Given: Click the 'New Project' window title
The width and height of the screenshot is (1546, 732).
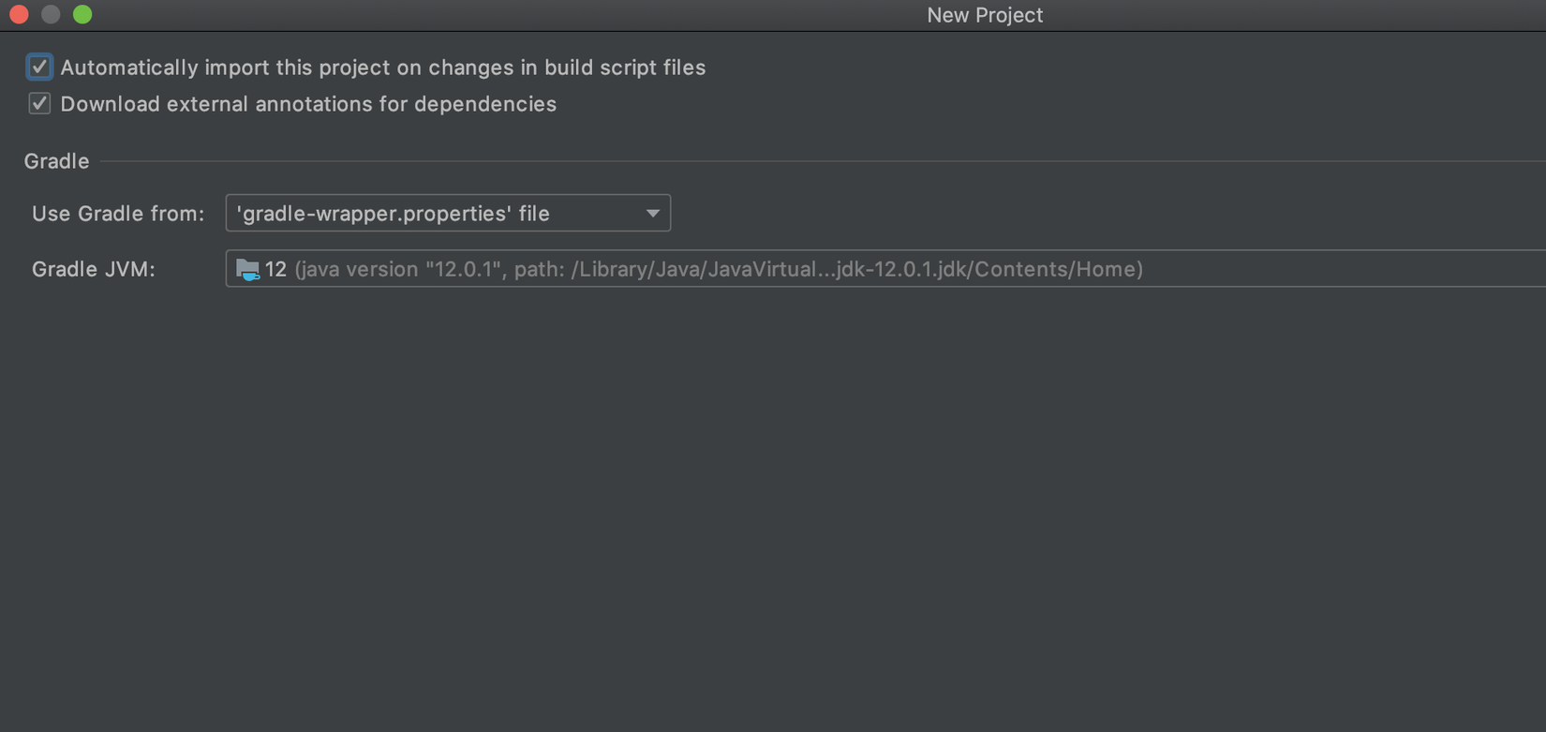Looking at the screenshot, I should 984,15.
